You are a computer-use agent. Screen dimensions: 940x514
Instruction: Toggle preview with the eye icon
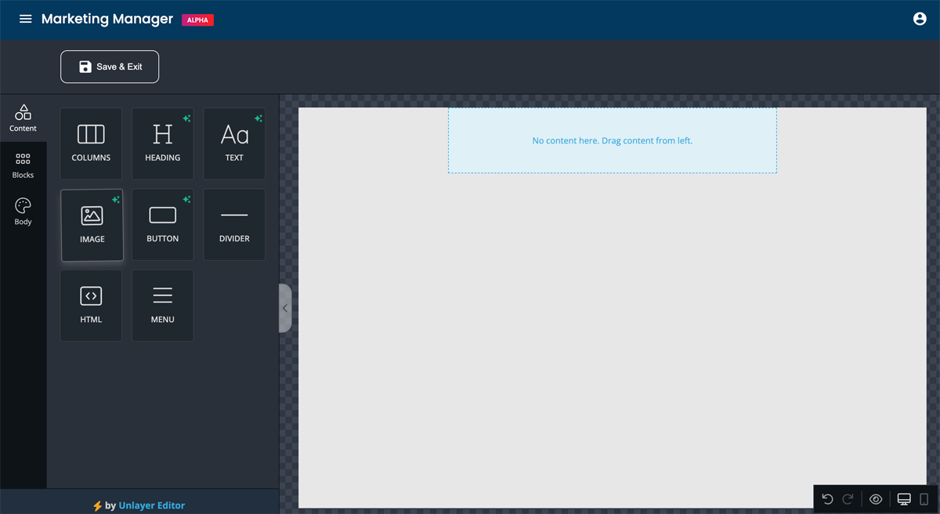pos(876,499)
